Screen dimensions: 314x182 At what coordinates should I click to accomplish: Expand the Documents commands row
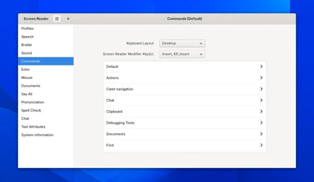(x=184, y=134)
